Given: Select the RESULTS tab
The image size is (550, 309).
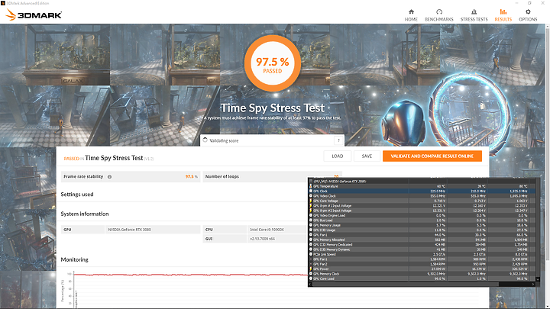Looking at the screenshot, I should click(503, 15).
